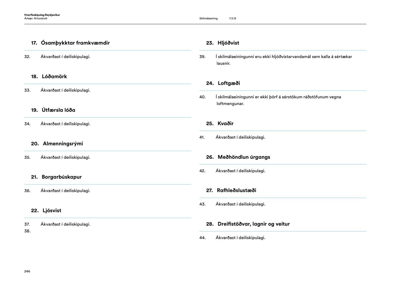Screen dimensions: 403x285
Task: Click the "Skilmálaeining" header label
Action: click(208, 19)
